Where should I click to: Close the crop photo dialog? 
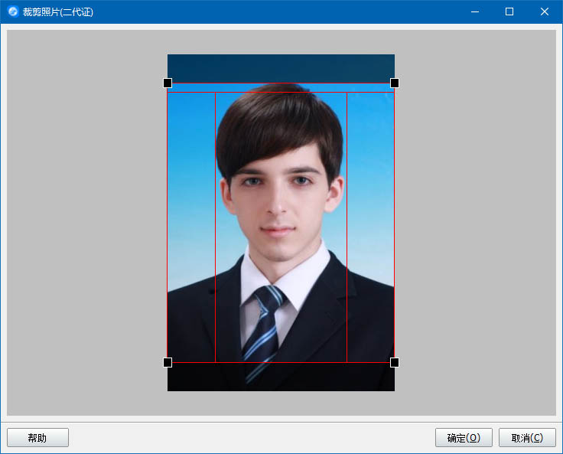tap(544, 11)
